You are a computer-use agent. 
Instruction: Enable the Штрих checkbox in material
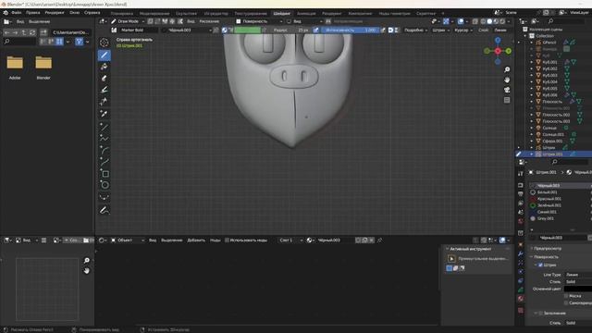point(540,265)
